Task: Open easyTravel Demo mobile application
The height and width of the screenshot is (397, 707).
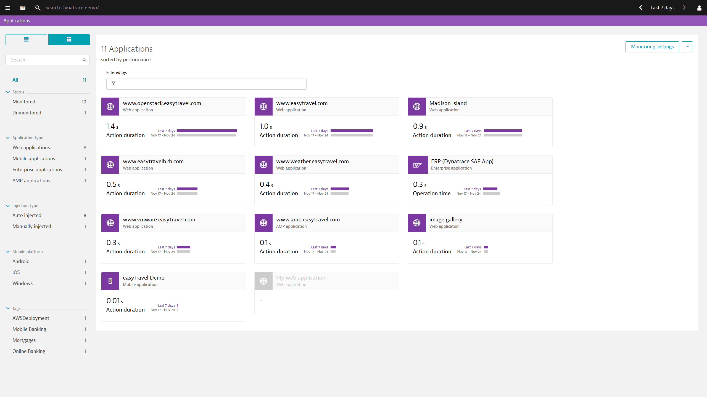Action: click(144, 278)
